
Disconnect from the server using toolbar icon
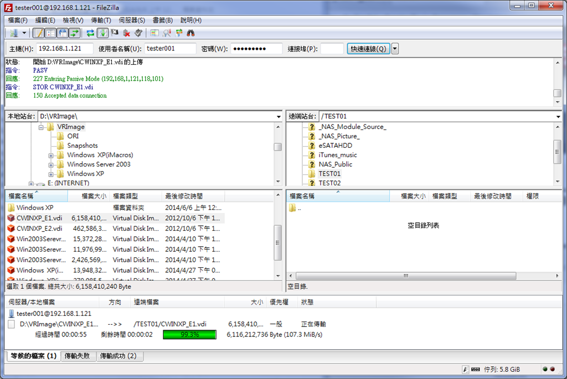[127, 33]
